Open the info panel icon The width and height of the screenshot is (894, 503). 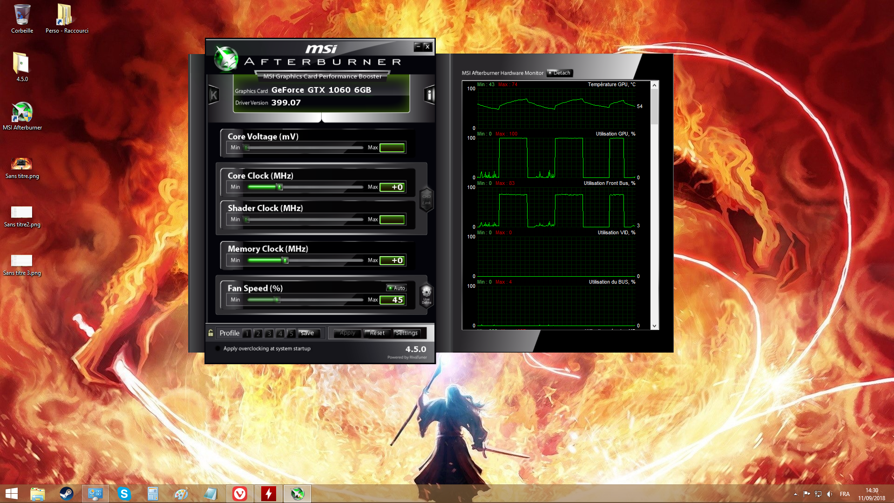tap(429, 95)
